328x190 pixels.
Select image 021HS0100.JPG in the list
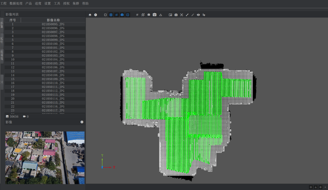(x=53, y=44)
